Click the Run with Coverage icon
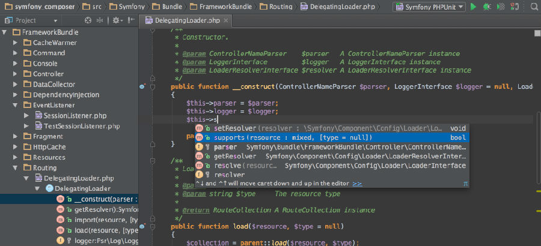This screenshot has height=246, width=541. coord(500,7)
